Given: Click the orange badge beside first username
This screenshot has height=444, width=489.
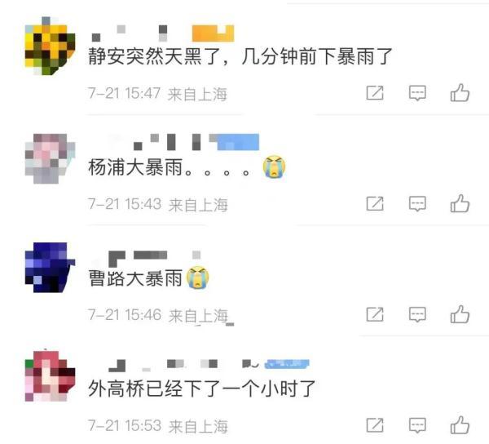Looking at the screenshot, I should point(213,33).
